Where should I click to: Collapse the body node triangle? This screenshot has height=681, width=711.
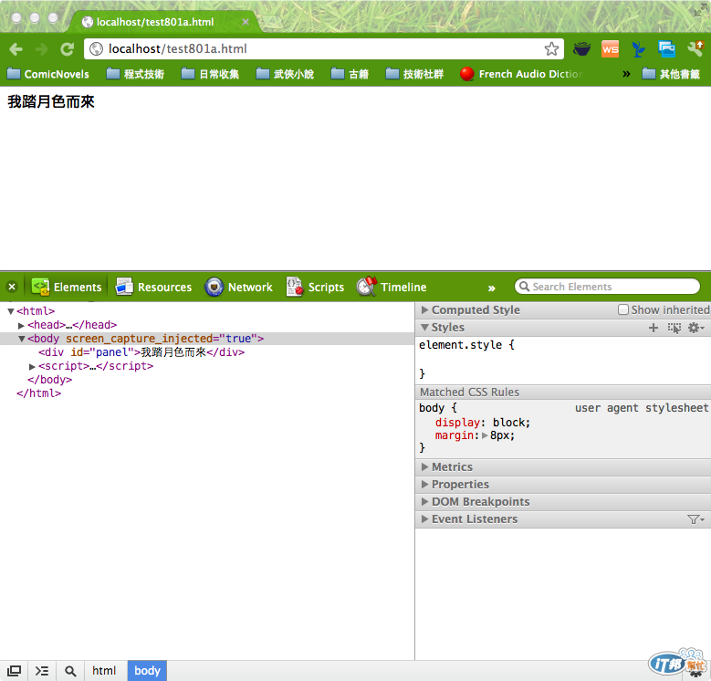(x=21, y=339)
